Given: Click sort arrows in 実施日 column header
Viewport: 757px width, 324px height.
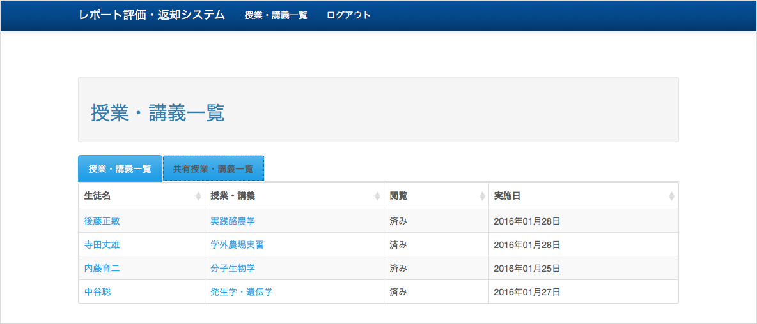Looking at the screenshot, I should [671, 196].
